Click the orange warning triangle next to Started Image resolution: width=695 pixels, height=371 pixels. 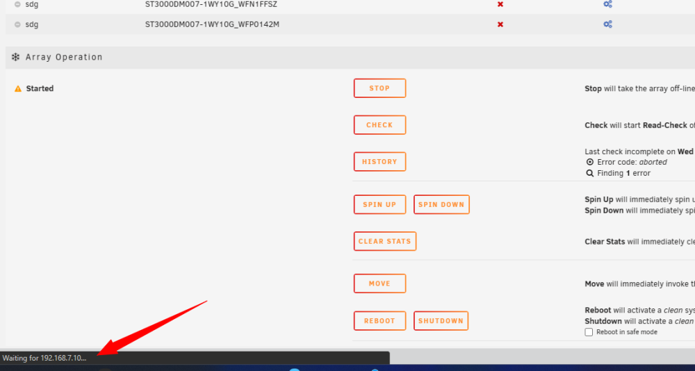pos(18,89)
